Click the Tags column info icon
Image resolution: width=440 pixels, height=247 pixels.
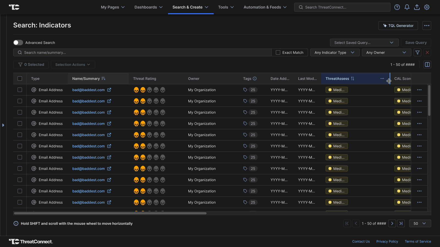pyautogui.click(x=255, y=78)
